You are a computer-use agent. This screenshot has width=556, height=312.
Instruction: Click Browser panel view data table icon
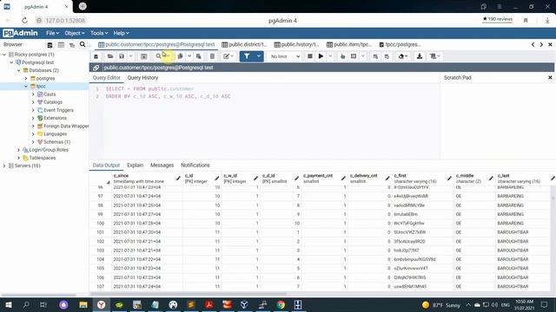click(x=61, y=45)
